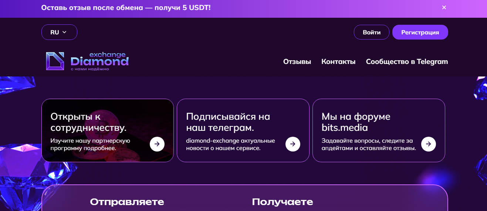Screen dimensions: 487x211
Task: Open the Подписывайся на наш телеграм heading
Action: point(228,122)
